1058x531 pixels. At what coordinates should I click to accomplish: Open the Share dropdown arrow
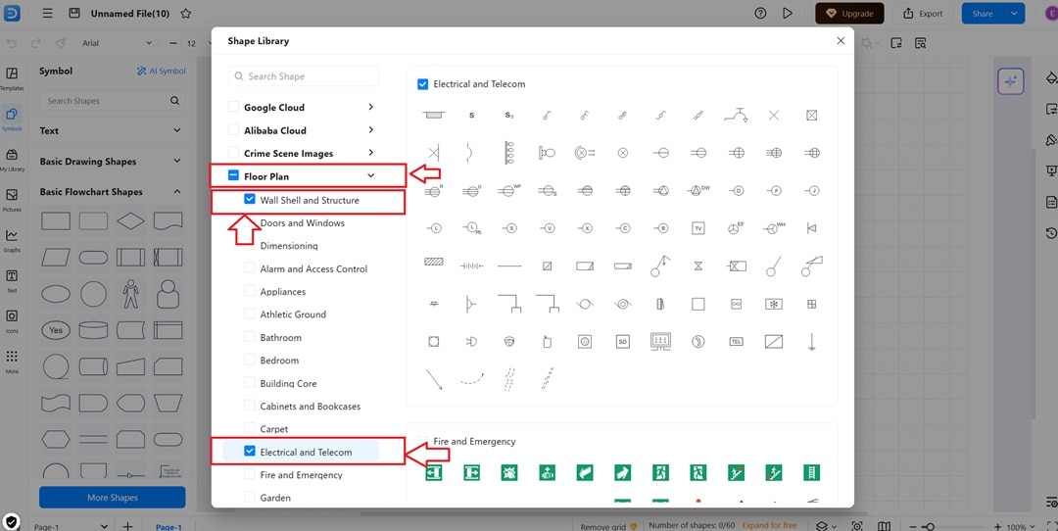[1014, 14]
